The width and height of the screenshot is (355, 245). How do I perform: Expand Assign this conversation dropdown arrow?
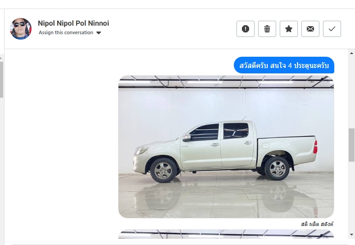click(99, 33)
